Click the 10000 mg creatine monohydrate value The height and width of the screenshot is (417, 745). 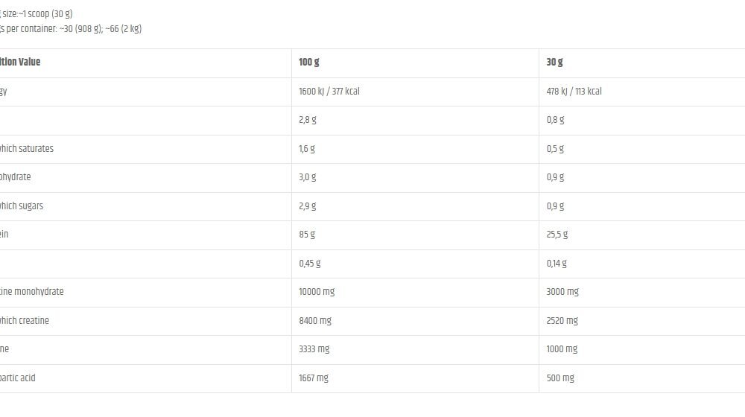(317, 292)
